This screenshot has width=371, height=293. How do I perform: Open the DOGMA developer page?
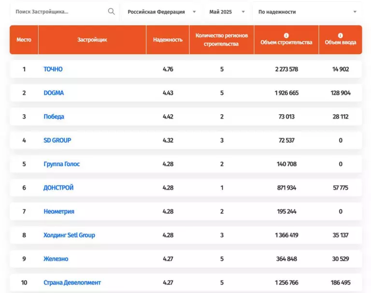coord(54,93)
